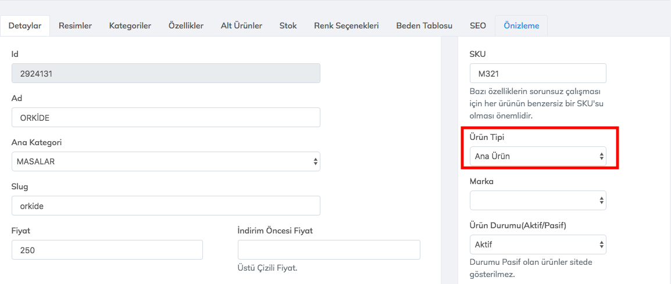The height and width of the screenshot is (284, 671).
Task: Open the Ürün Tipi dropdown
Action: 538,156
